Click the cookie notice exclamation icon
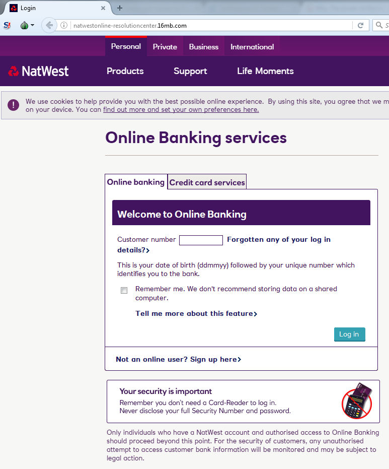Screen dimensions: 389x469 [x=13, y=105]
